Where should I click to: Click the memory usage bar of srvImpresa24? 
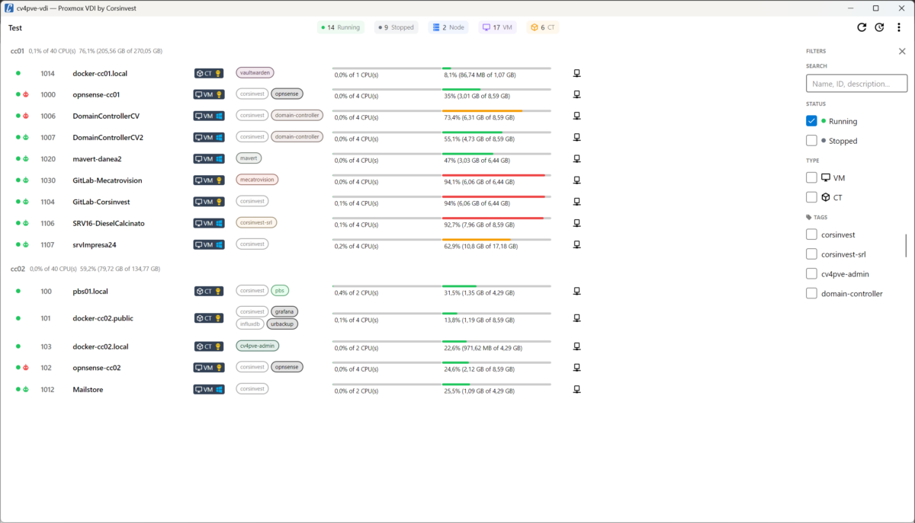pos(496,240)
